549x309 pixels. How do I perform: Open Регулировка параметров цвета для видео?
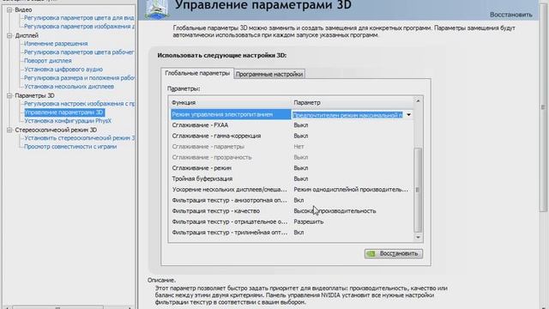[79, 17]
